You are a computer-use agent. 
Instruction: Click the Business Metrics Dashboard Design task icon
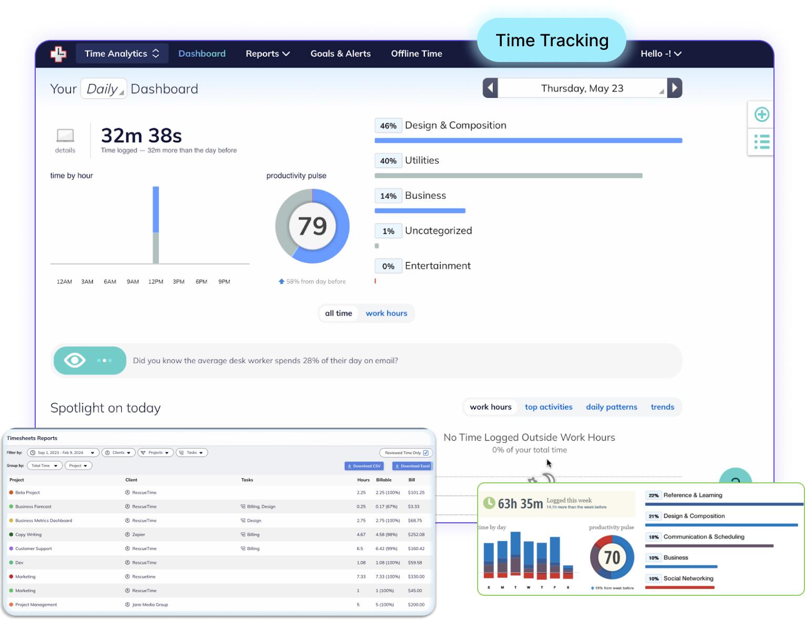(x=243, y=521)
